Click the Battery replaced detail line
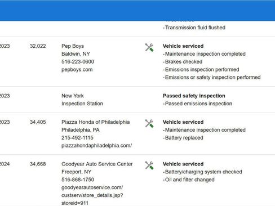 pos(183,138)
